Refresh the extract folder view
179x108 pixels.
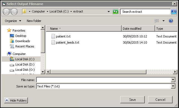click(x=116, y=12)
